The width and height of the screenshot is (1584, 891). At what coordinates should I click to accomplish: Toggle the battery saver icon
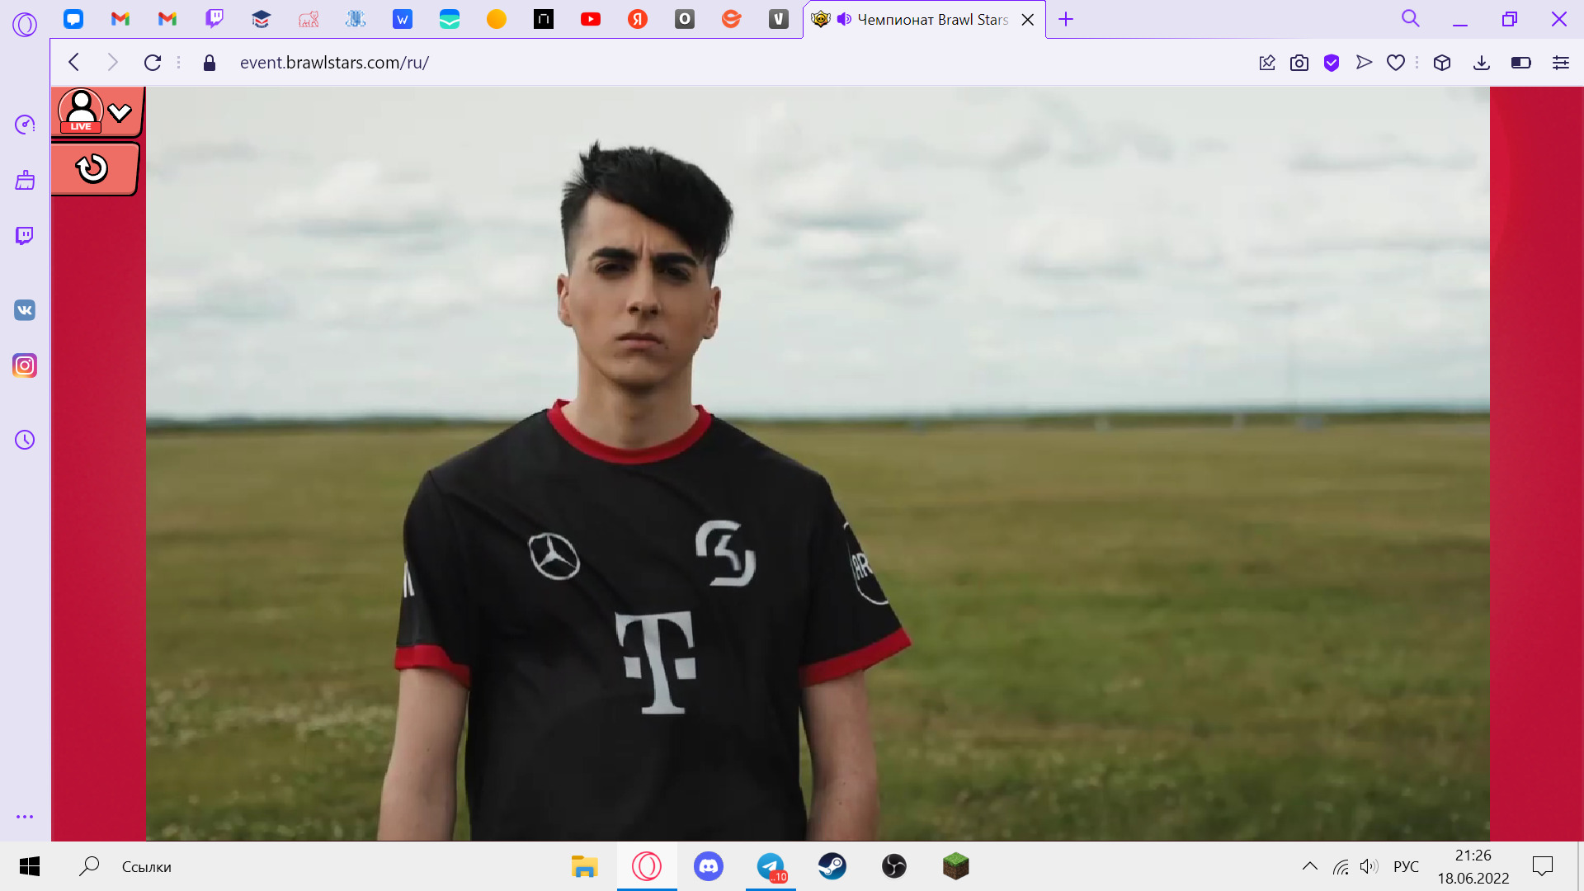[1520, 63]
